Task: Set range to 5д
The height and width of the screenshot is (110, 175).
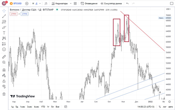Action: click(x=17, y=107)
